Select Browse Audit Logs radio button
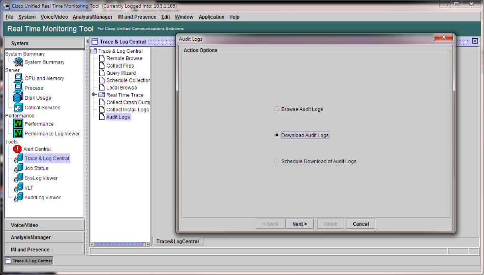This screenshot has width=484, height=275. (x=277, y=109)
